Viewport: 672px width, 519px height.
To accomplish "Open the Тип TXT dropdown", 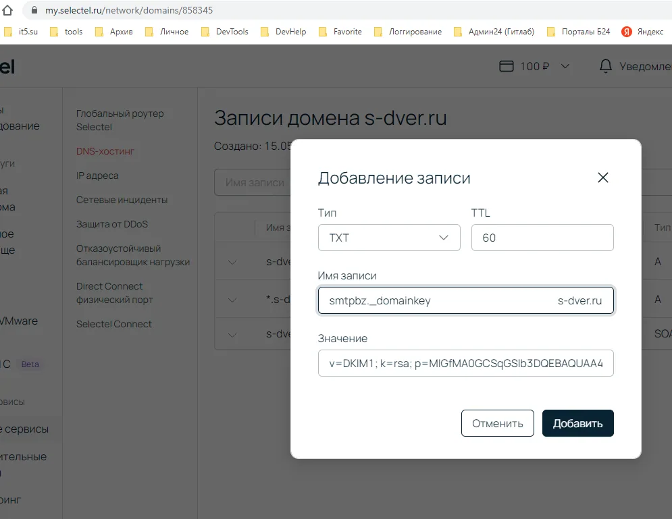I will point(389,238).
